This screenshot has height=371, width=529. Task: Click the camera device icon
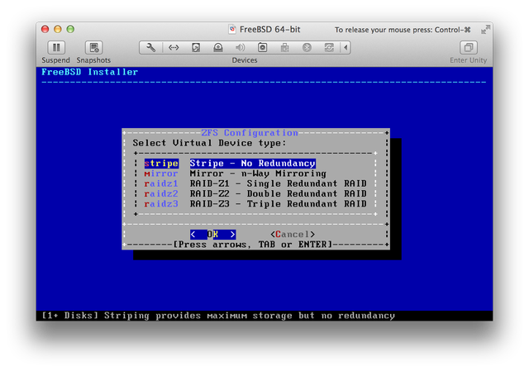coord(263,48)
